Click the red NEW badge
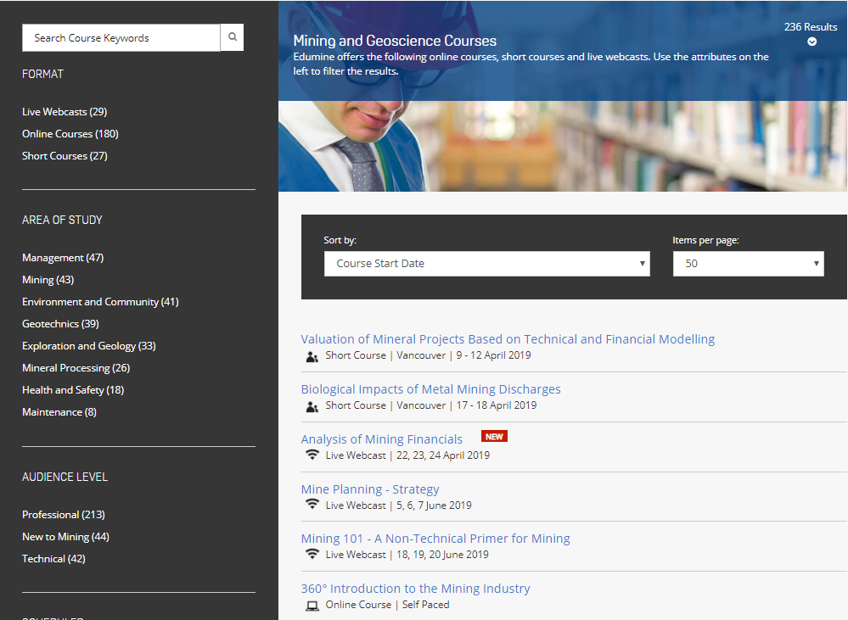848x620 pixels. point(494,436)
